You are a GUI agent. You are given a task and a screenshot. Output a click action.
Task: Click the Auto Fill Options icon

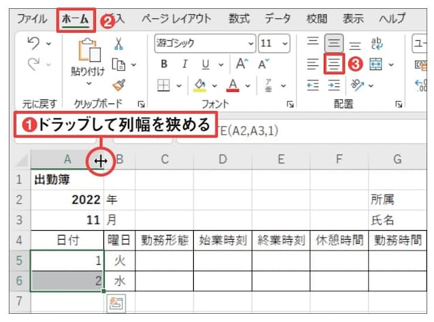[x=116, y=304]
